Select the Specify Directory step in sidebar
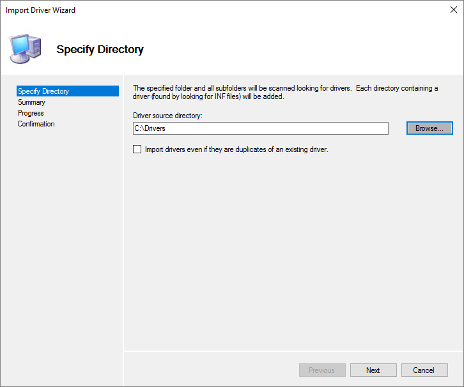 coord(43,91)
